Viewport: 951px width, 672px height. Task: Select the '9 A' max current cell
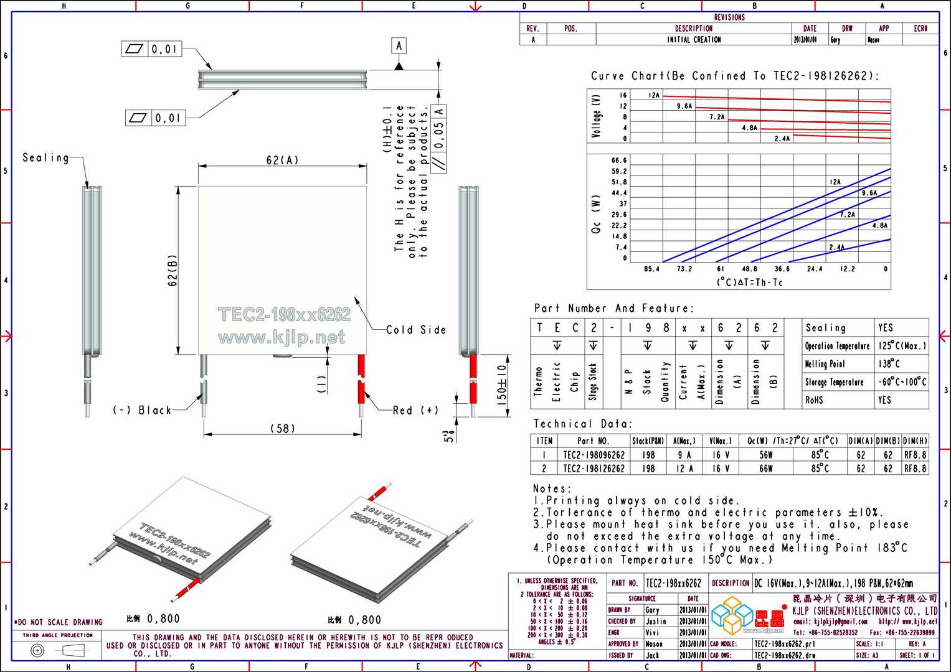[x=684, y=455]
